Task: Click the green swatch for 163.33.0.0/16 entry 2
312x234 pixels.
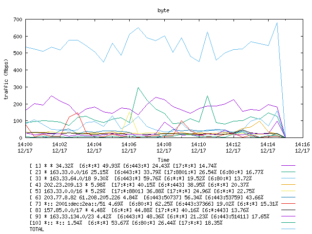Action: [x=288, y=172]
